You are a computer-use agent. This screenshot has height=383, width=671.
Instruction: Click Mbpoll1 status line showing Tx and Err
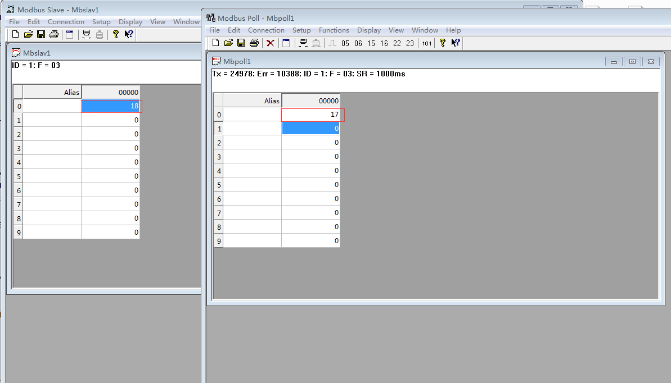click(309, 74)
